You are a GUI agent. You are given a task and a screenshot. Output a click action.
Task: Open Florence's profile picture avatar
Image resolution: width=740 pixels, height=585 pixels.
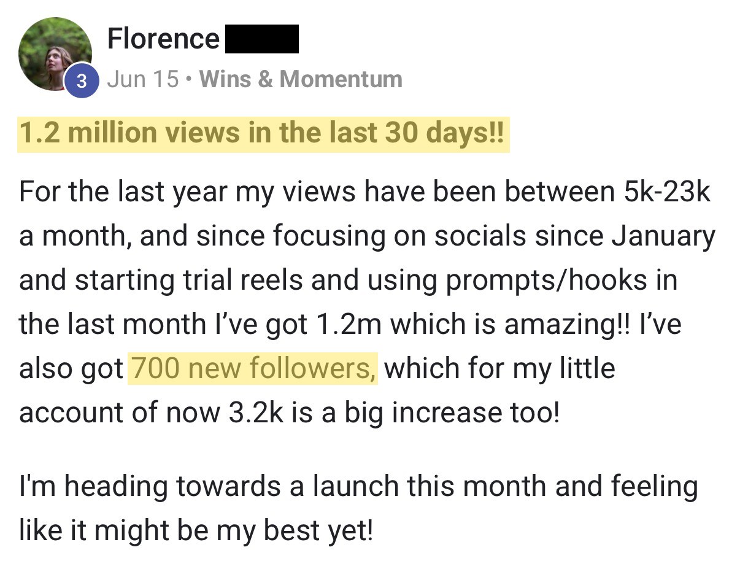[x=55, y=55]
